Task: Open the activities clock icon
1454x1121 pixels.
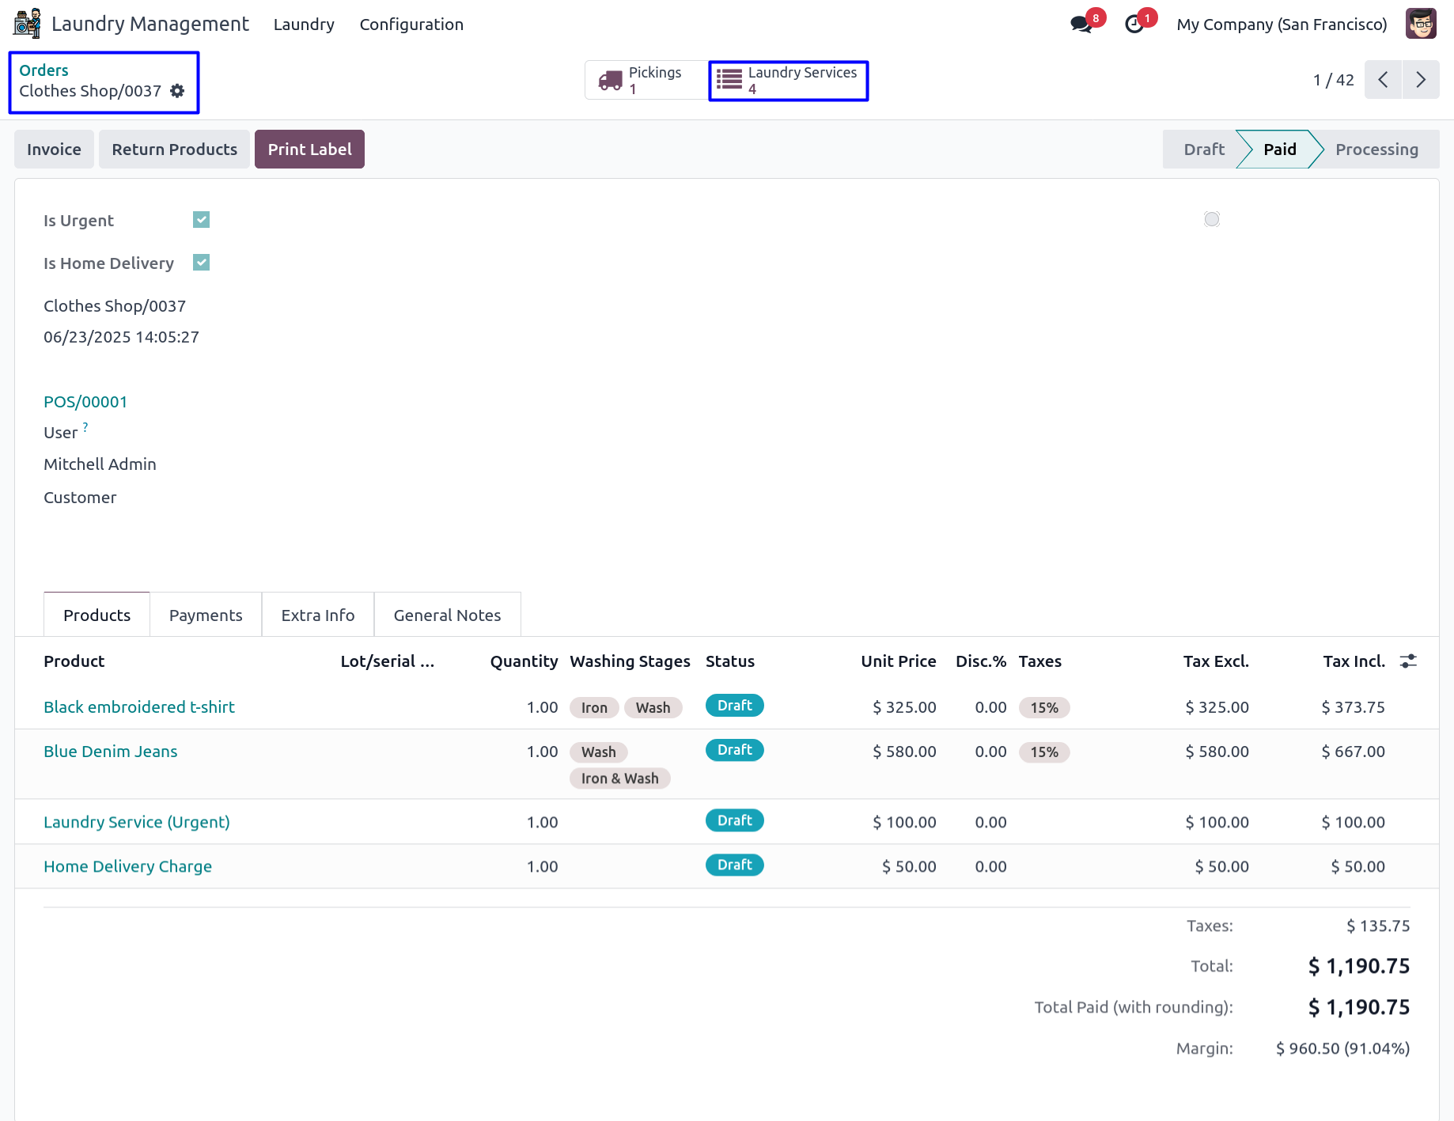Action: pos(1134,25)
